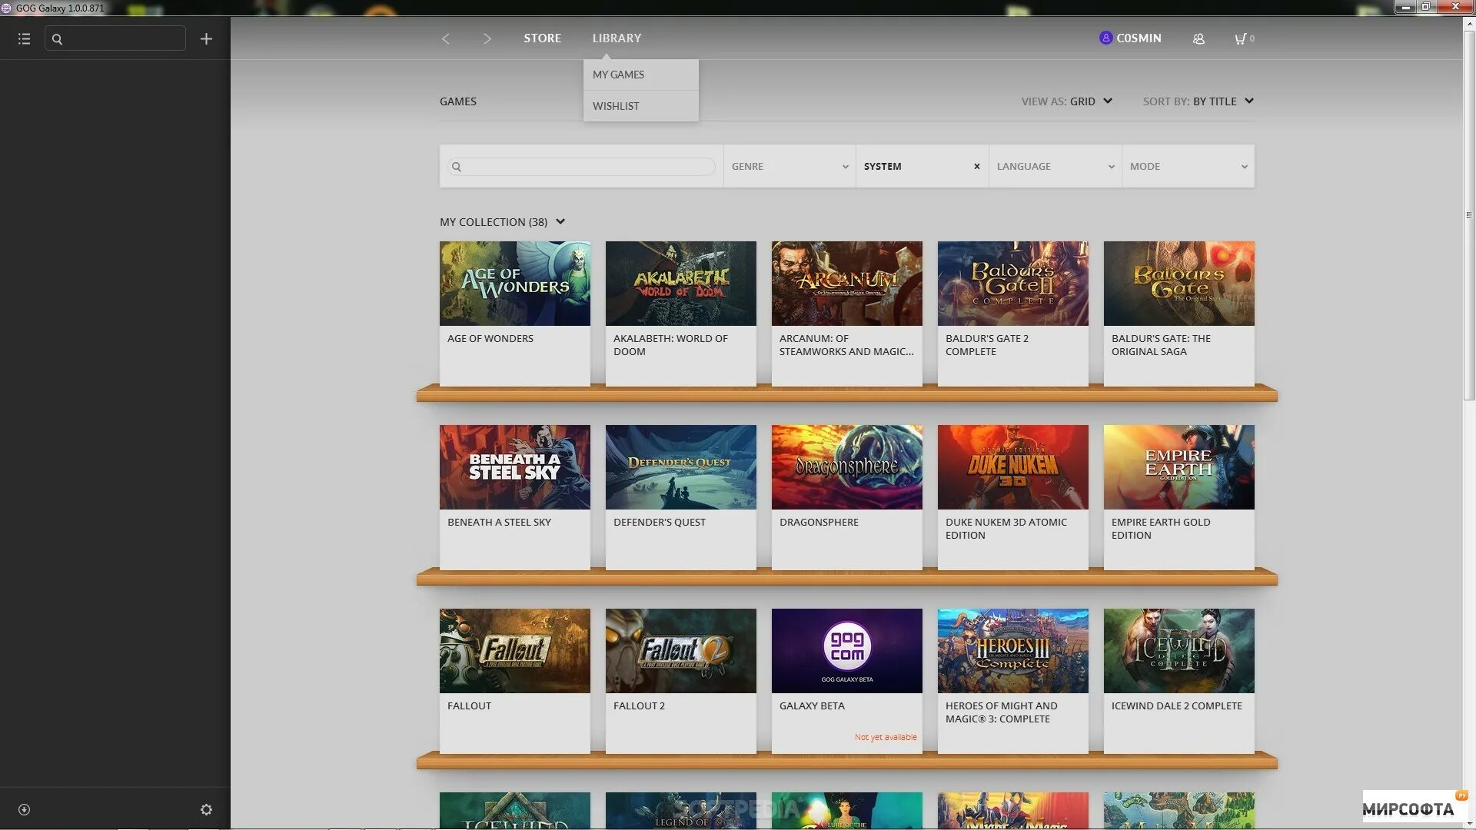The height and width of the screenshot is (830, 1476).
Task: Click GOG Galaxy title bar app icon
Action: pos(6,8)
